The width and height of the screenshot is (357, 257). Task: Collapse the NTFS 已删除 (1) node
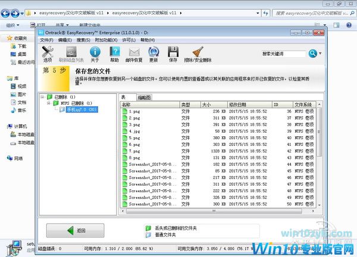pos(49,103)
